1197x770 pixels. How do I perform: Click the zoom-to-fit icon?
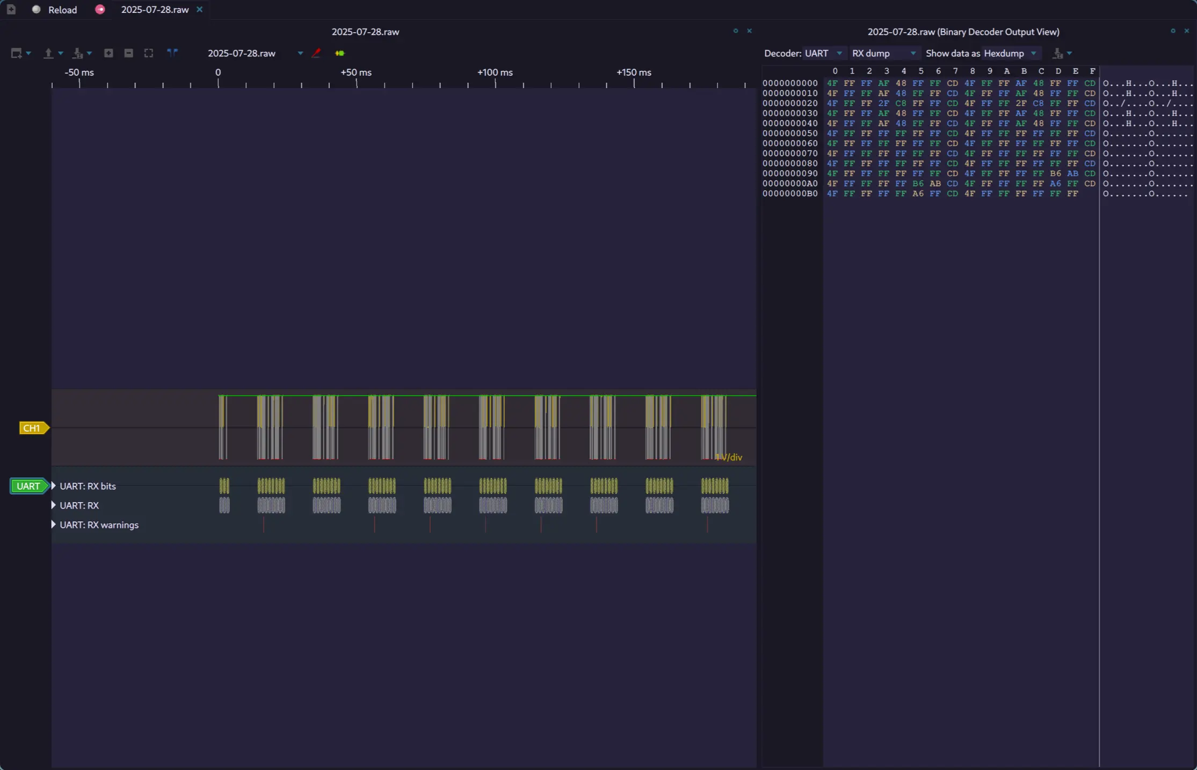coord(149,53)
